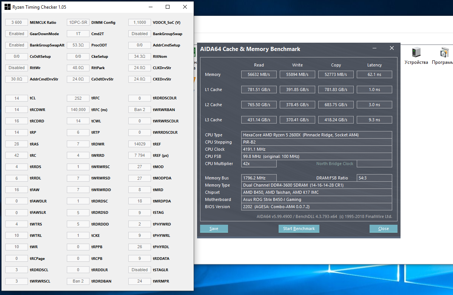Click the tWR value 10 field
The width and height of the screenshot is (453, 295).
click(17, 247)
